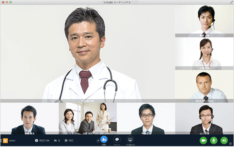Select the man with glasses and blue tie
This screenshot has height=147, width=234.
[146, 118]
